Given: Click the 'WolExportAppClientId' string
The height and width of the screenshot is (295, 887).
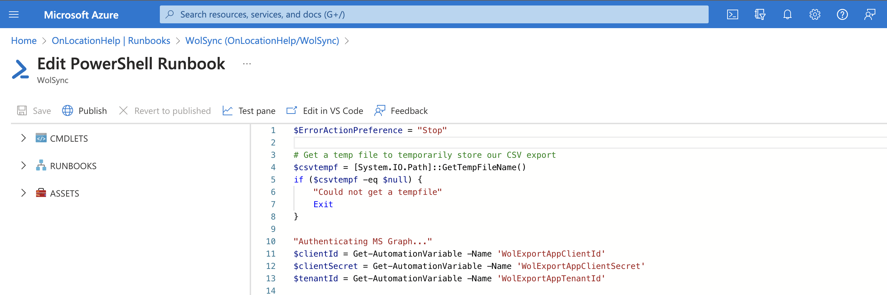Looking at the screenshot, I should tap(551, 254).
